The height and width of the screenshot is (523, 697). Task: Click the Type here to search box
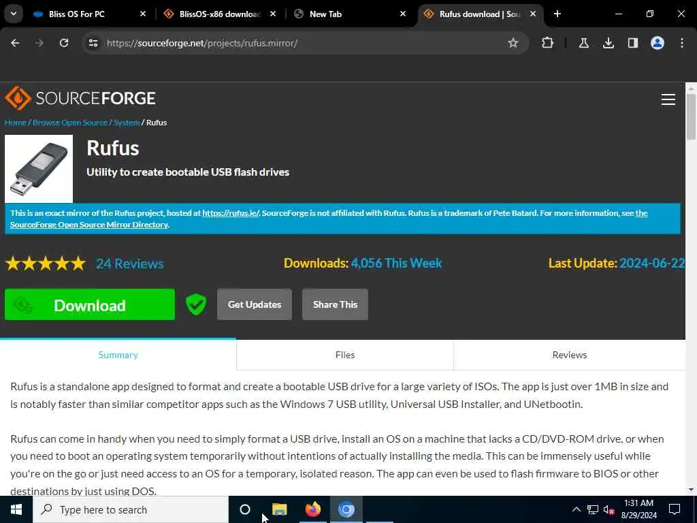(131, 509)
